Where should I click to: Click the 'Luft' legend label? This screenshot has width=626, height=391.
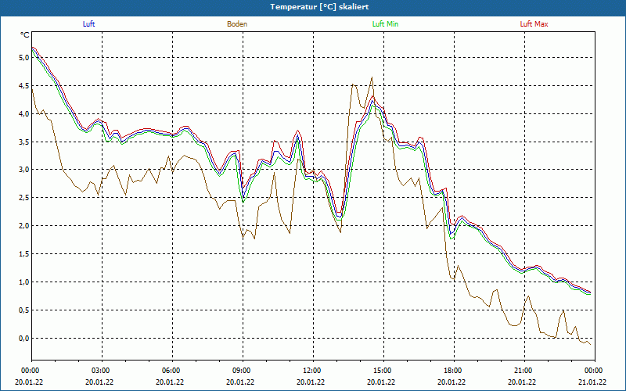coord(88,24)
